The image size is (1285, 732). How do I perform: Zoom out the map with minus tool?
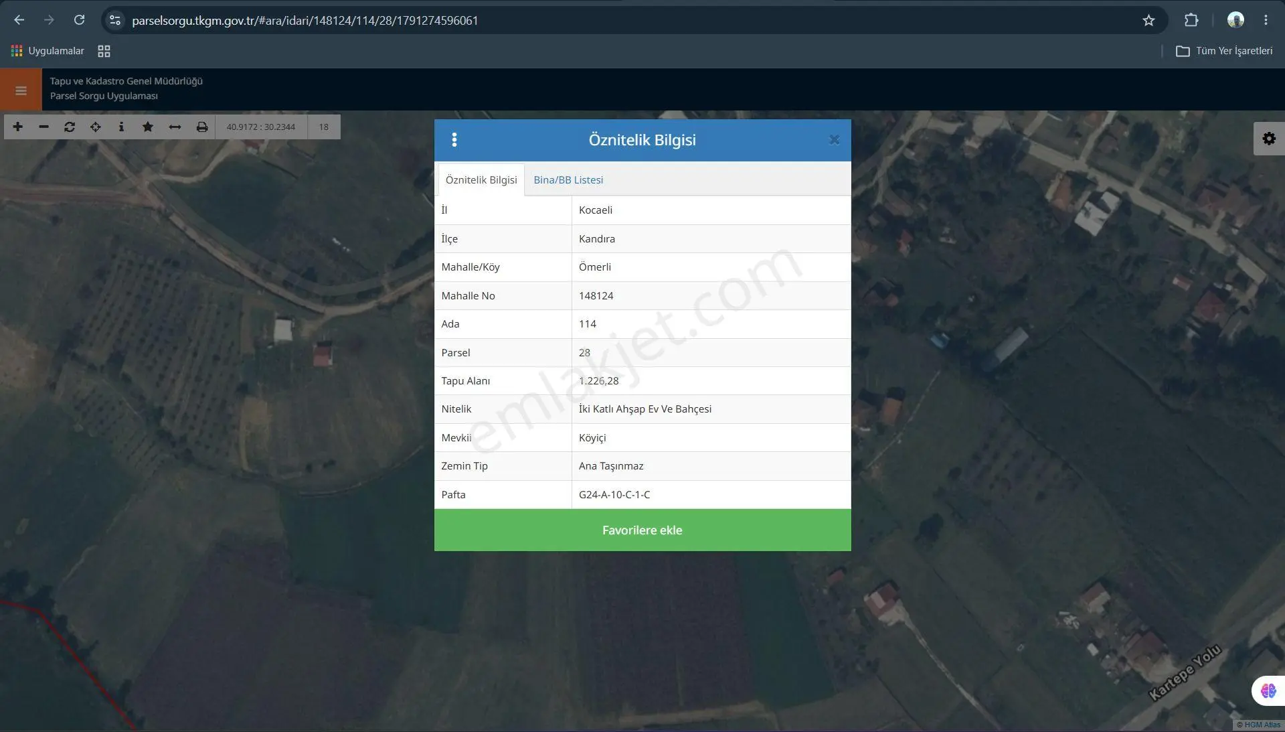(x=44, y=127)
